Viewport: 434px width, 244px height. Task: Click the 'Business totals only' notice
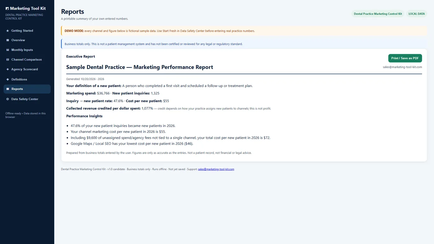[244, 44]
